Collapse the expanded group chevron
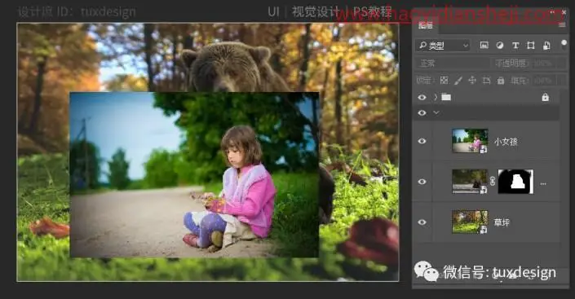 point(436,112)
